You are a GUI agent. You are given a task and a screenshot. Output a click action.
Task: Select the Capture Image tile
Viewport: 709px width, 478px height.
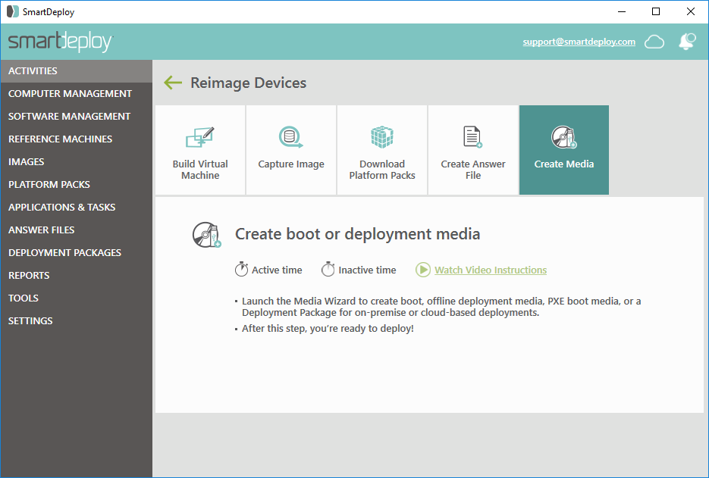[291, 150]
